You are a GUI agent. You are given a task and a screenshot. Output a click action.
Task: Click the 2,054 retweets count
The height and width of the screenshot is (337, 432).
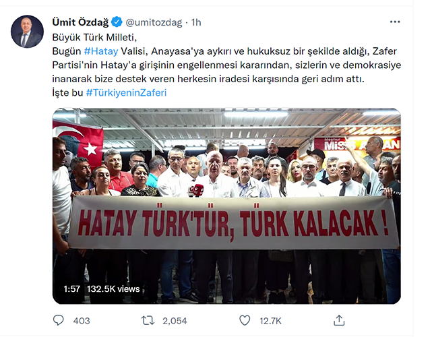[x=175, y=321]
